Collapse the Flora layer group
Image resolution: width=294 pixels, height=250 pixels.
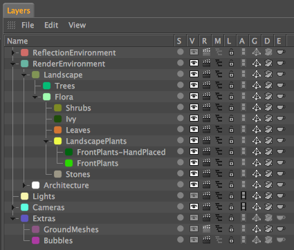pos(35,97)
